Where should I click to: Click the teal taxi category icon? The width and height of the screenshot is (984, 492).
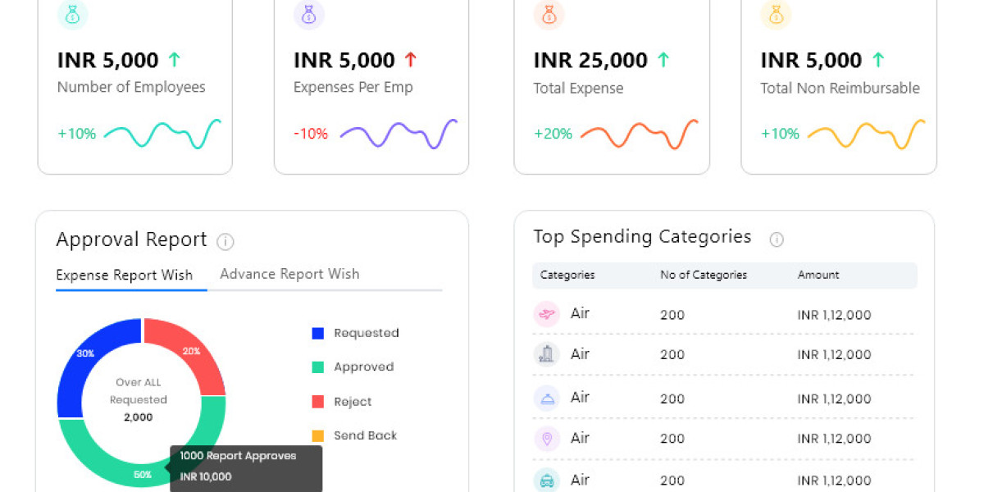point(546,481)
